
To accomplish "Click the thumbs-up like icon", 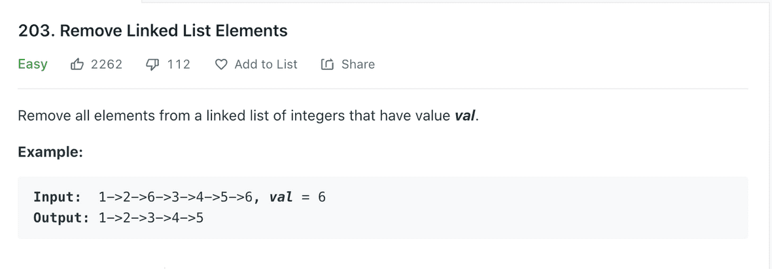I will tap(77, 64).
